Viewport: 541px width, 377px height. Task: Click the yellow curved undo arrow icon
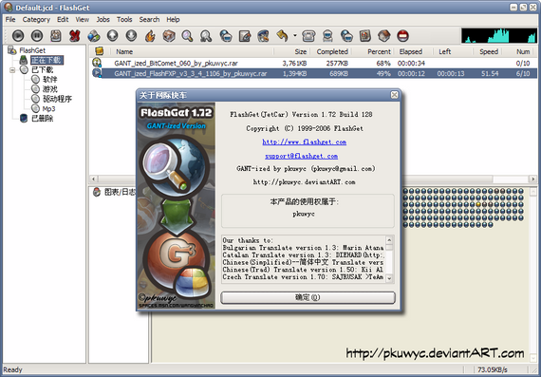click(282, 35)
